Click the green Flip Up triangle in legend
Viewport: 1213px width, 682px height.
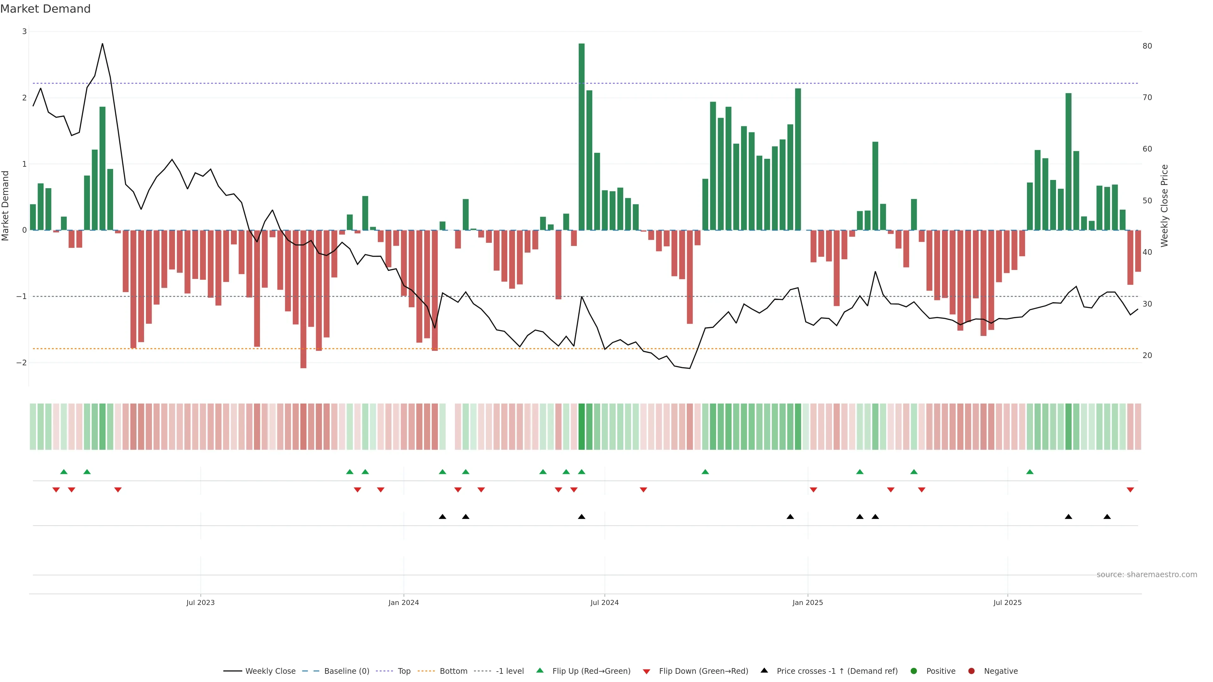coord(540,670)
